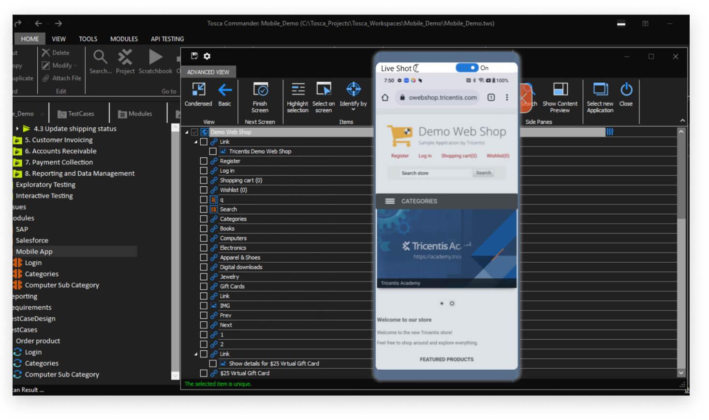Click the Delete button in ribbon
This screenshot has height=420, width=709.
pos(56,53)
